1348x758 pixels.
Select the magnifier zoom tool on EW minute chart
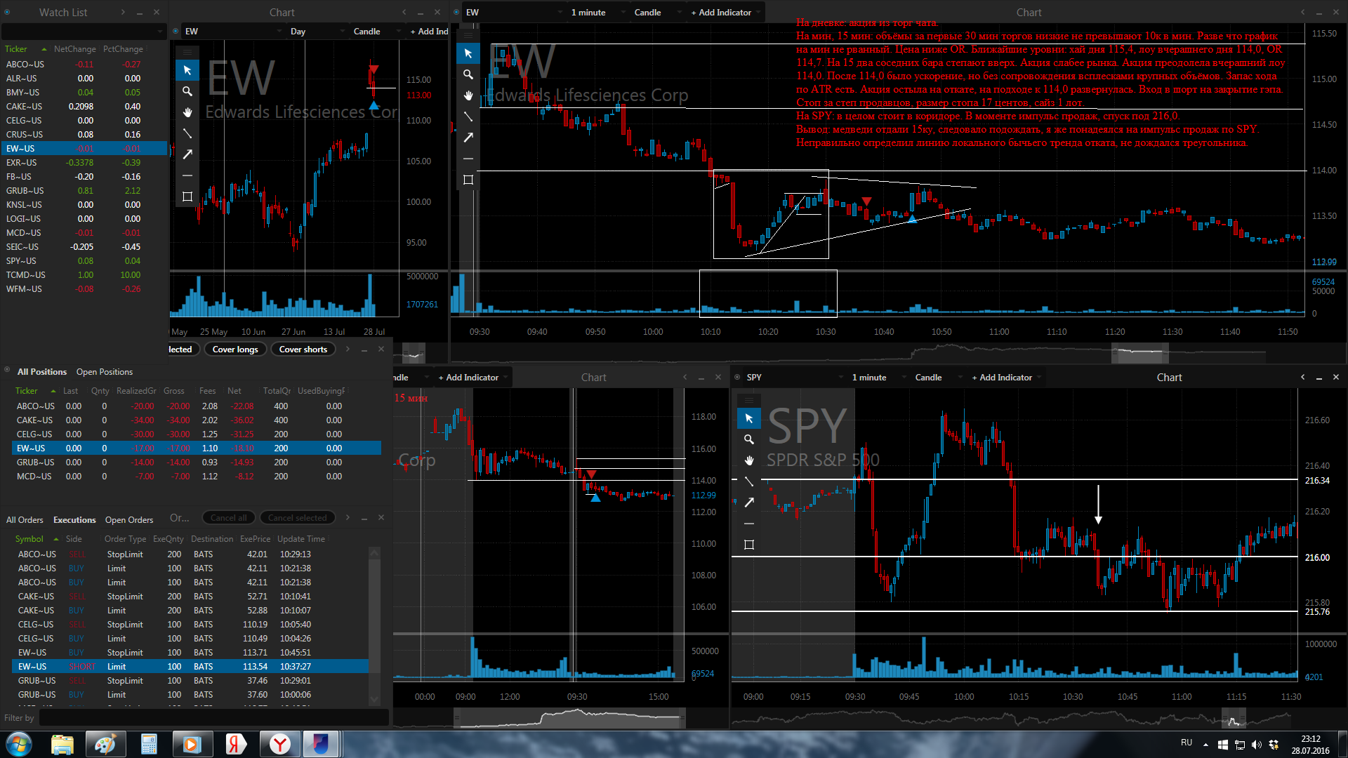pos(468,74)
